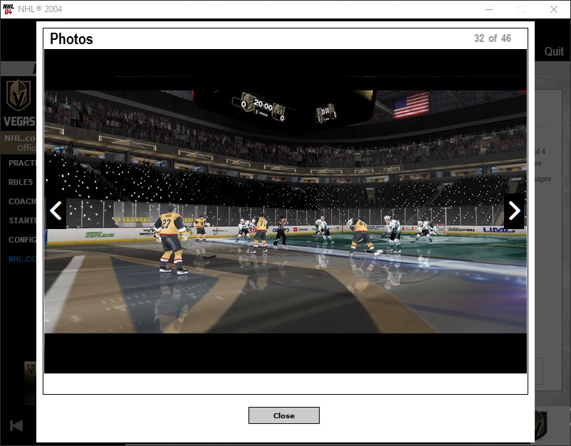This screenshot has height=446, width=571.
Task: Show the previous photo with left arrow
Action: 56,211
